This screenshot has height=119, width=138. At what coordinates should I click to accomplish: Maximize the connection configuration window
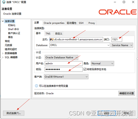(124, 2)
